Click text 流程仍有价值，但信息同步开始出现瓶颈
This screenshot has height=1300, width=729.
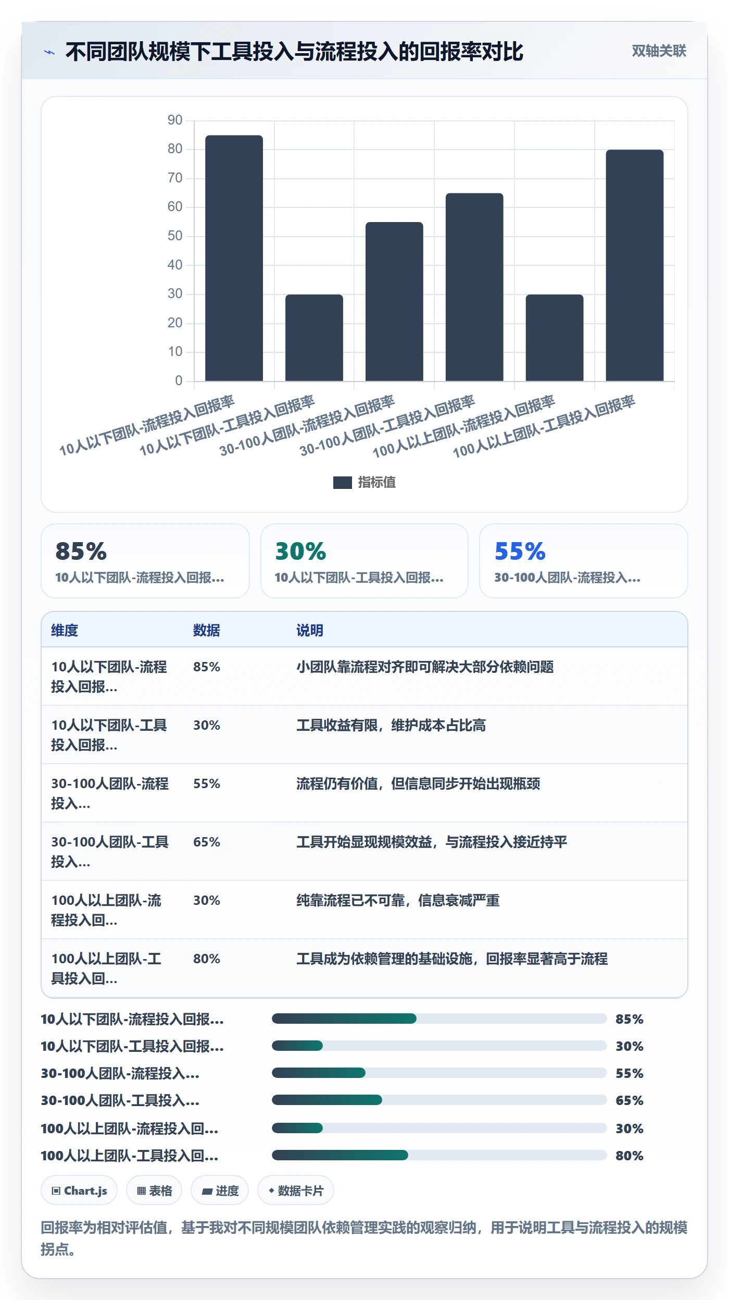tap(418, 783)
